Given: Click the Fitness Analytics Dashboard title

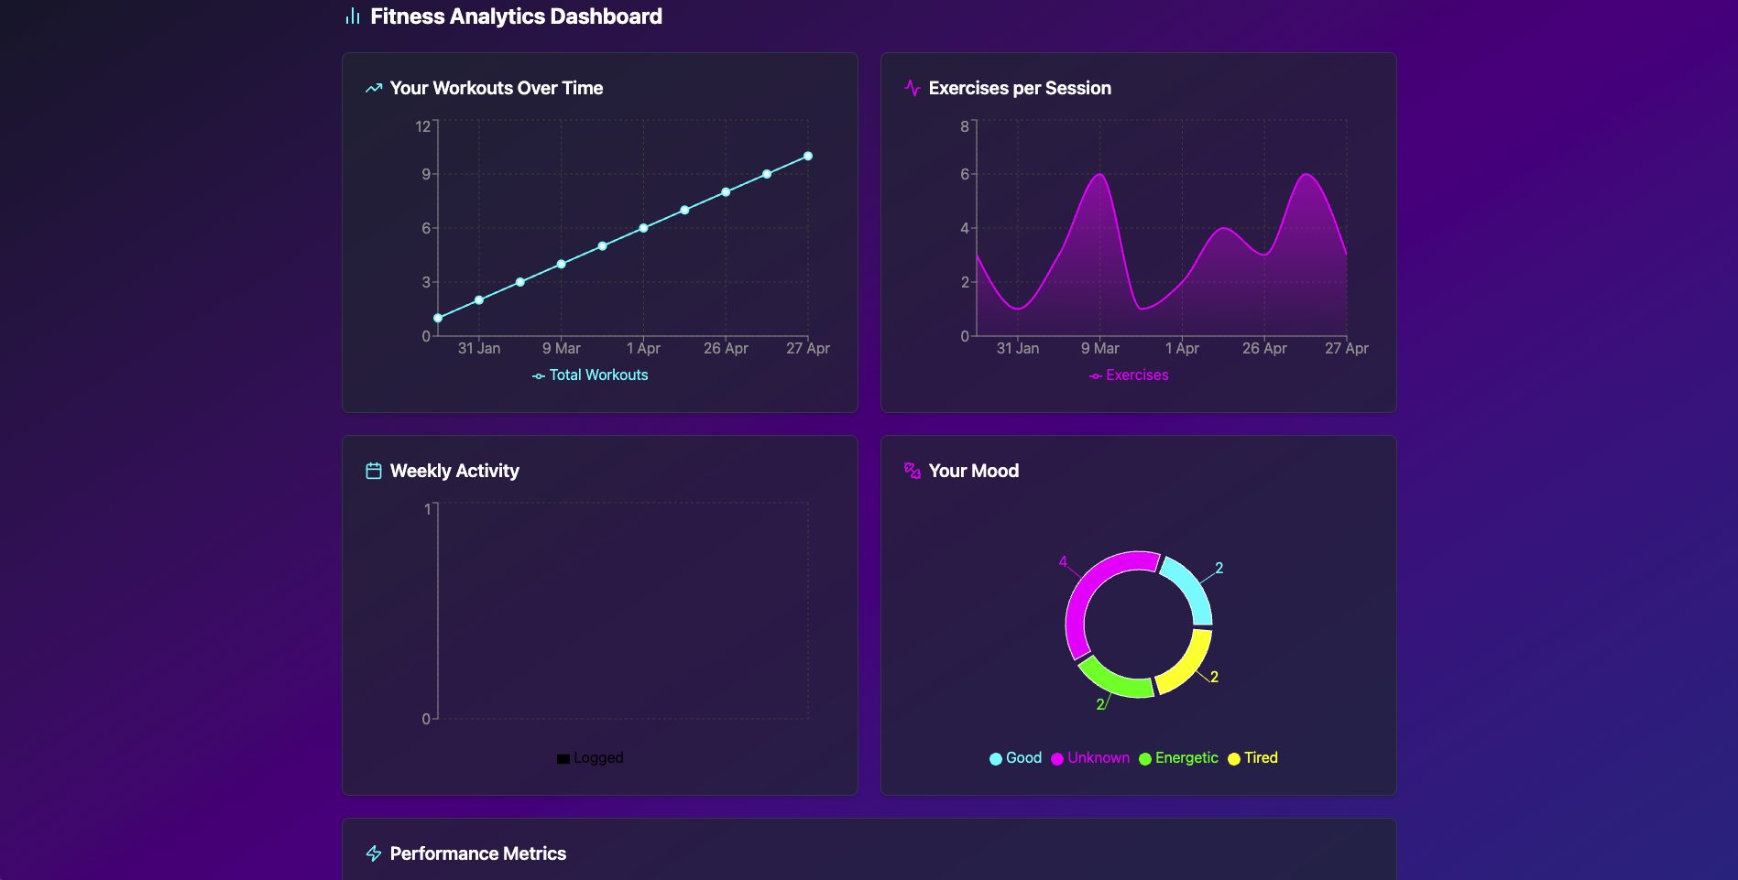Looking at the screenshot, I should [x=516, y=16].
